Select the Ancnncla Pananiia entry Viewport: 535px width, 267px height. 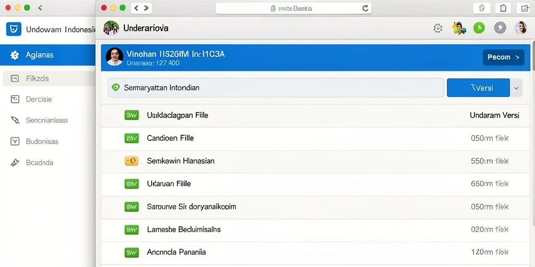316,253
